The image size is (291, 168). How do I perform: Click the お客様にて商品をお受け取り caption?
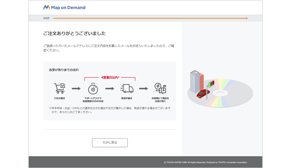click(x=160, y=100)
